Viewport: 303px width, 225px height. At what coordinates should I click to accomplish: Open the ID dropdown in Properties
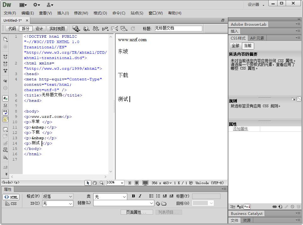pos(58,204)
